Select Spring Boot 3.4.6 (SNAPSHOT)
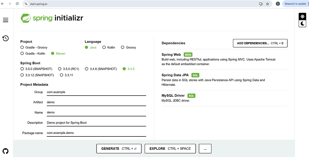The width and height of the screenshot is (309, 157). coord(101,69)
